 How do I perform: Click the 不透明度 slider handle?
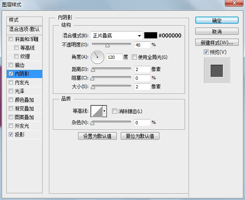pos(107,45)
